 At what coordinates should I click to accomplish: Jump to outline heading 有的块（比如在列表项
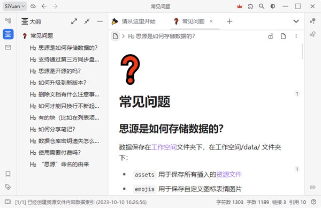coord(65,117)
